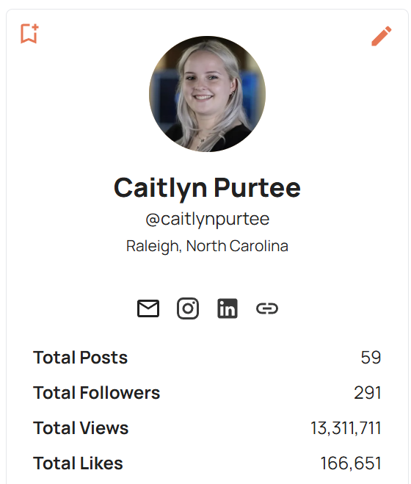This screenshot has height=484, width=411.
Task: Select the total posts value 59
Action: [371, 358]
